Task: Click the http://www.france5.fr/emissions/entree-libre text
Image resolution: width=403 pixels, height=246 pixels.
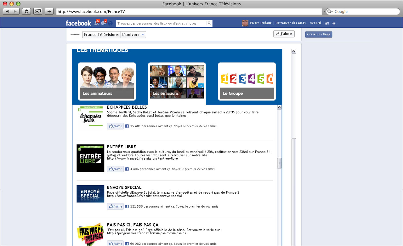Action: [142, 158]
